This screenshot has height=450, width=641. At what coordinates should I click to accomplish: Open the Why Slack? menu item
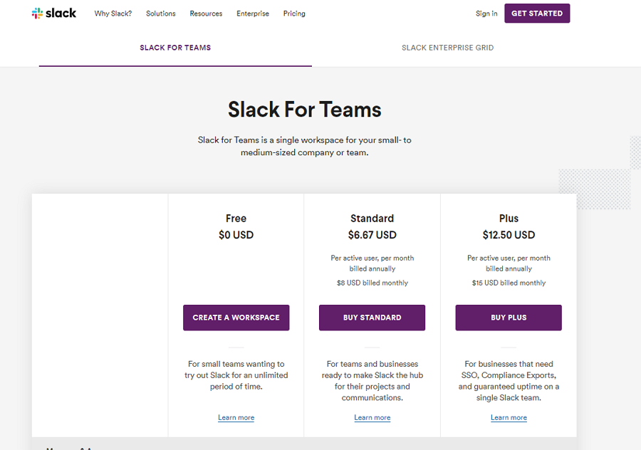pyautogui.click(x=113, y=14)
